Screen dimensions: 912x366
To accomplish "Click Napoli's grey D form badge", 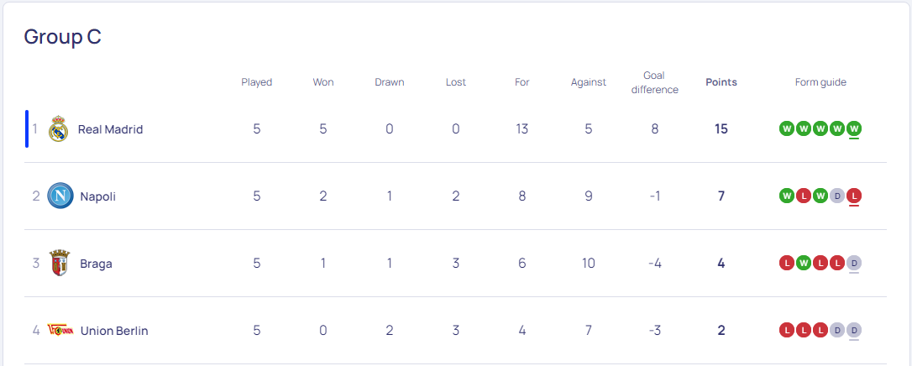I will 837,196.
